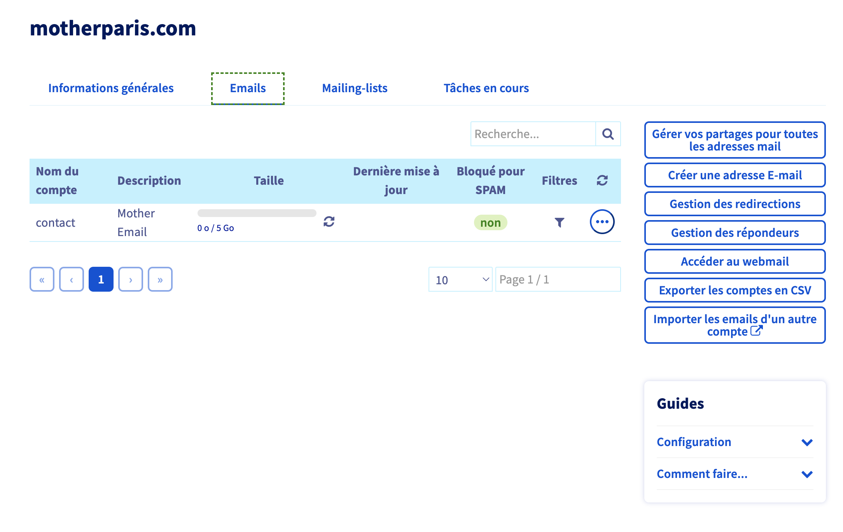The height and width of the screenshot is (532, 843).
Task: Click Créer une adresse E-mail button
Action: pyautogui.click(x=735, y=175)
